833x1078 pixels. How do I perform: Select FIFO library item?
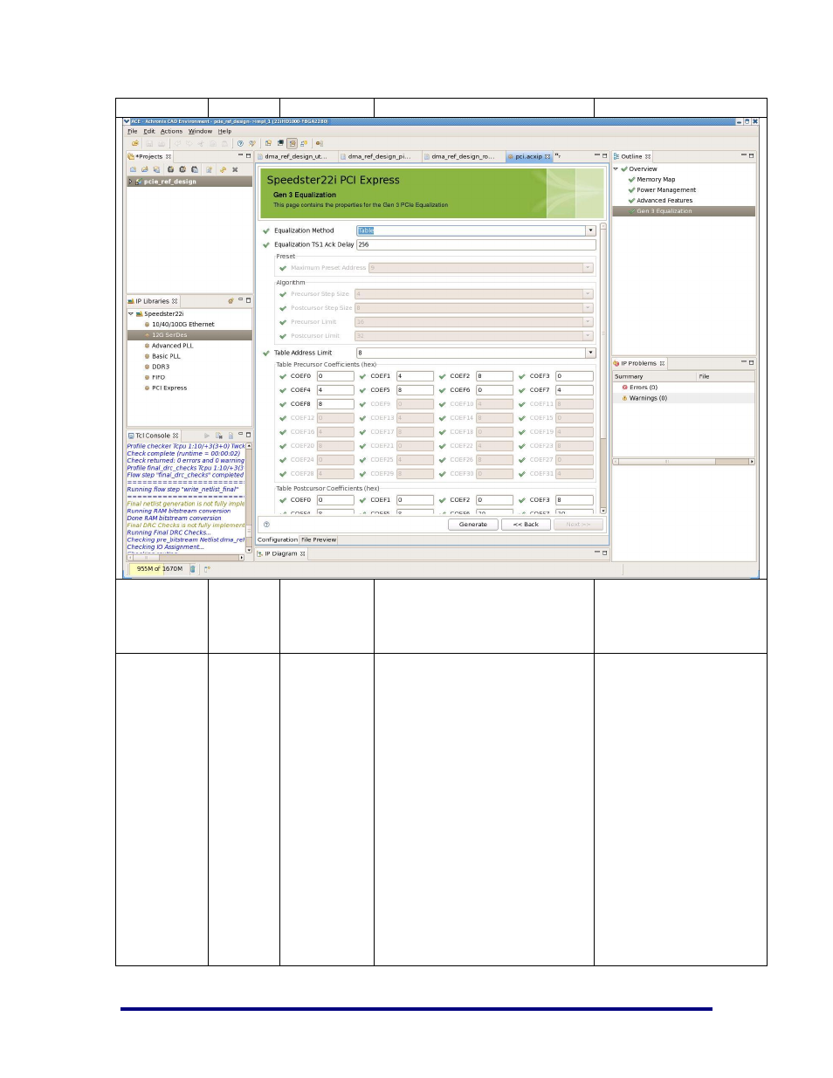[158, 377]
